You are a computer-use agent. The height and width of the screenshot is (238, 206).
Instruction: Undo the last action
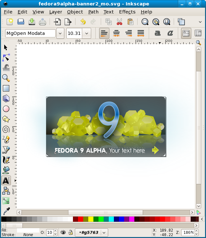83,22
